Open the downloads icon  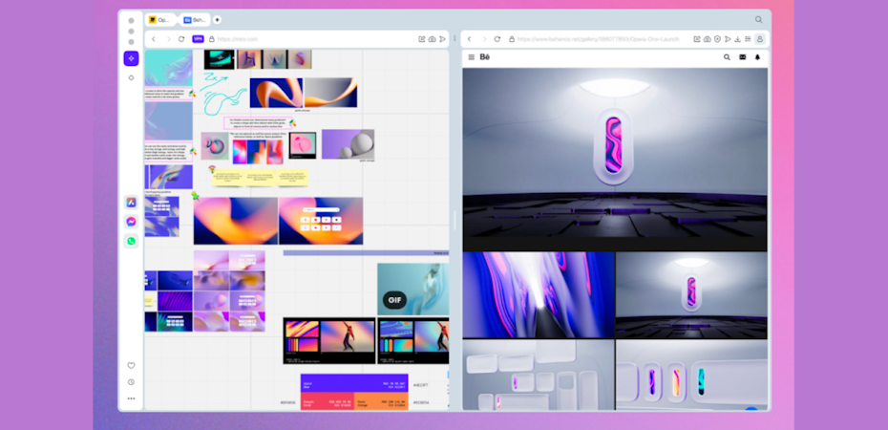[x=737, y=39]
